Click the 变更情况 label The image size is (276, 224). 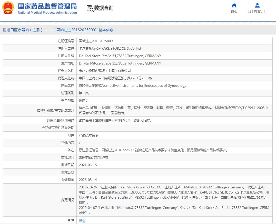pyautogui.click(x=68, y=200)
